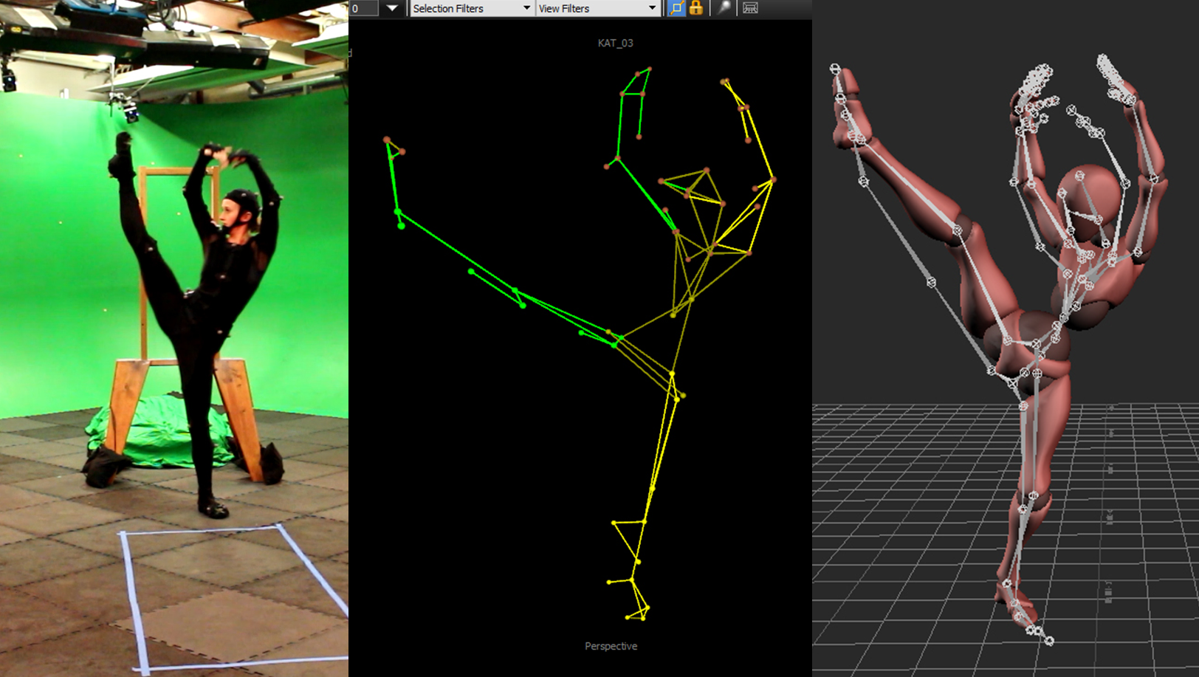
Task: Open the Selection Filters dropdown
Action: (x=470, y=8)
